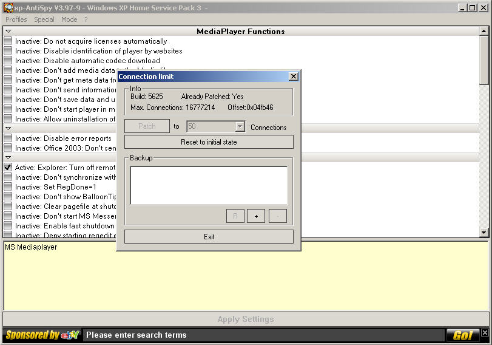Collapse the MediaPlayer Functions section arrow

coord(8,32)
